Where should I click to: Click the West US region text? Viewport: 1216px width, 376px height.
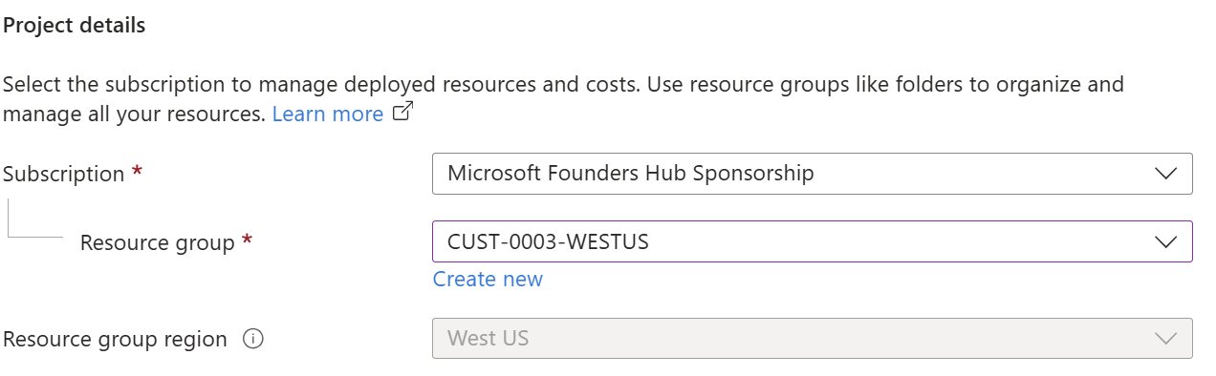click(x=489, y=339)
